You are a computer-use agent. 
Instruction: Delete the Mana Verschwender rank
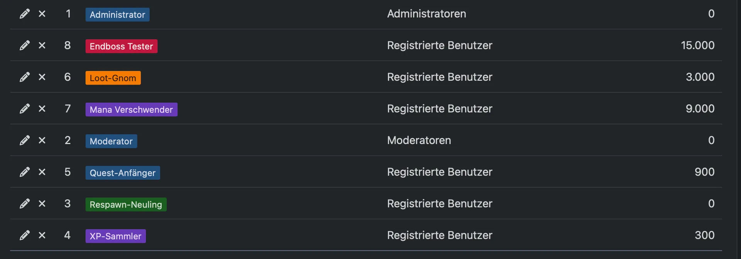(42, 109)
